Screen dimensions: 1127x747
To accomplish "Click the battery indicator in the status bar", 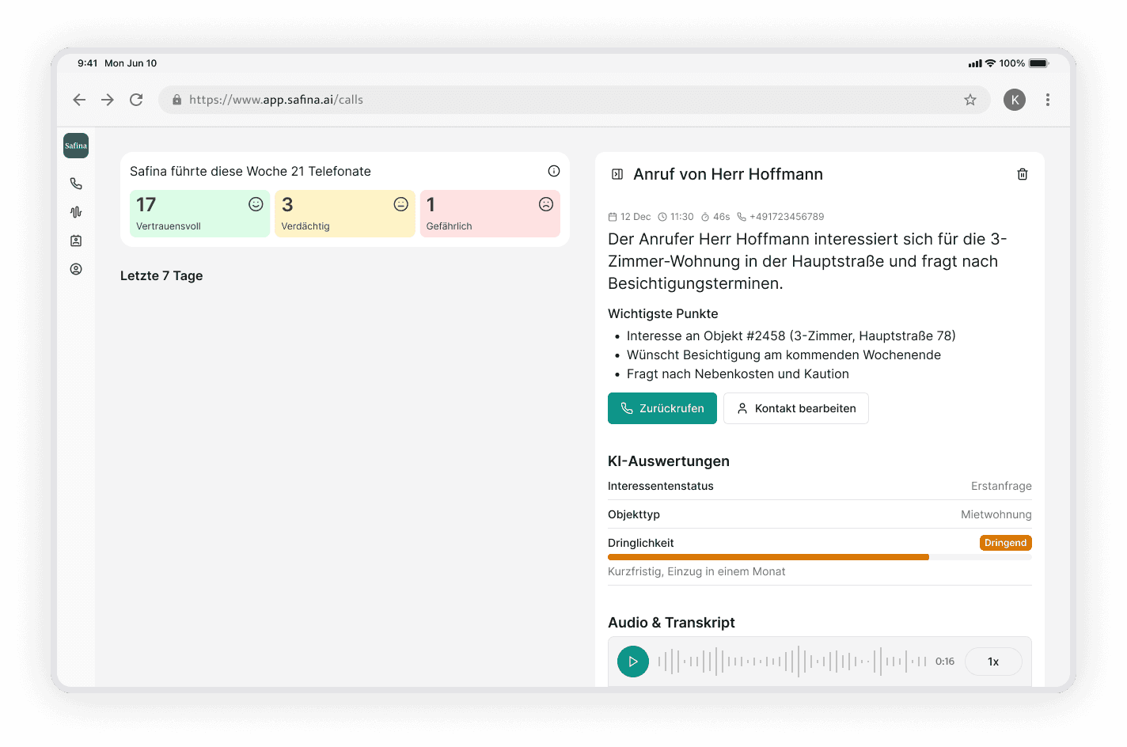I will (1038, 63).
